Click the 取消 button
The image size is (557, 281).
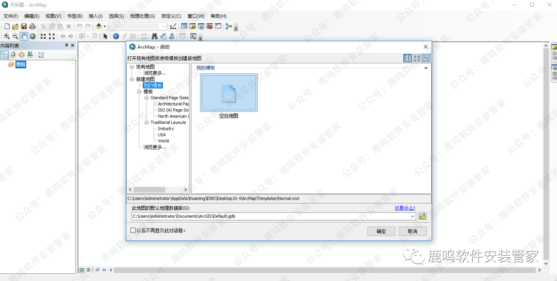click(x=413, y=232)
